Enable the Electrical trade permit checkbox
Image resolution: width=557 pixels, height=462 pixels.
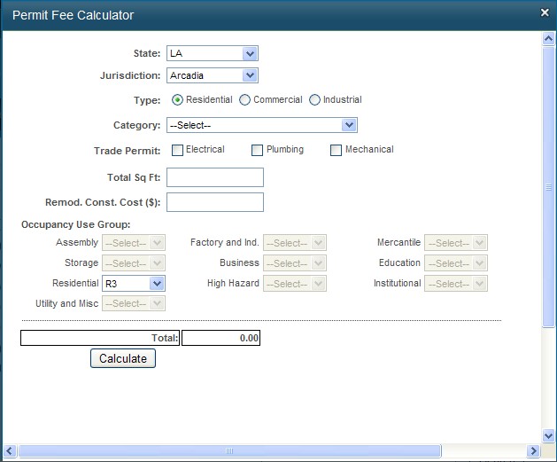click(x=177, y=150)
